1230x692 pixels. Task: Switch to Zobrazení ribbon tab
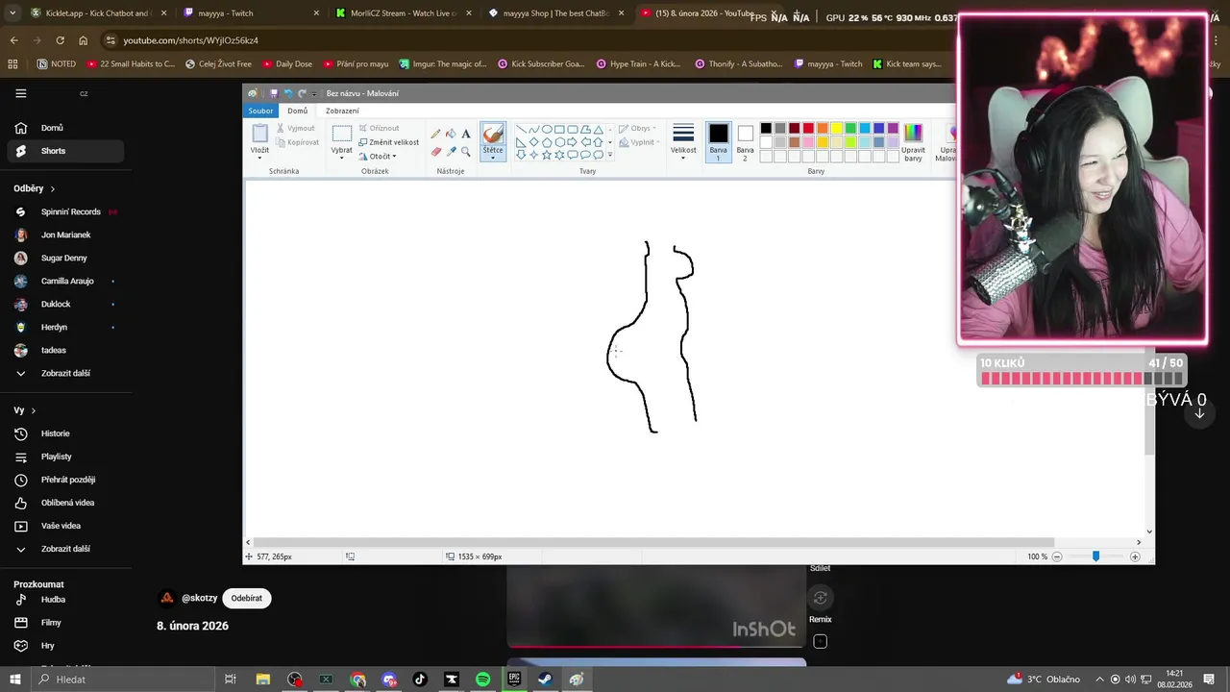[x=342, y=111]
